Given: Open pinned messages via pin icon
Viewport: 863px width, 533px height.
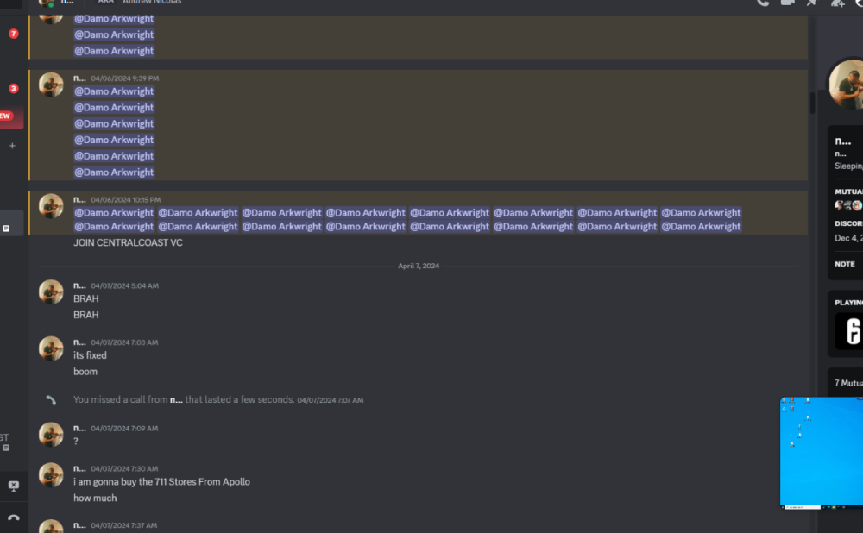Looking at the screenshot, I should tap(811, 3).
